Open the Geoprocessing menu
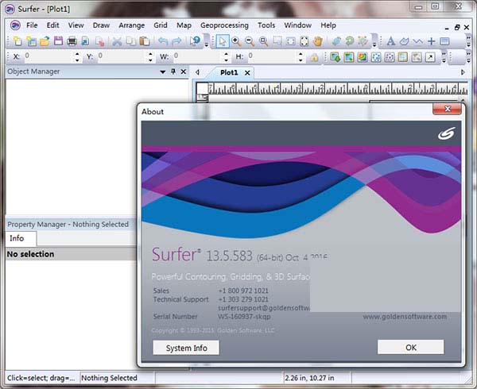Screen dimensions: 477x389 point(225,25)
